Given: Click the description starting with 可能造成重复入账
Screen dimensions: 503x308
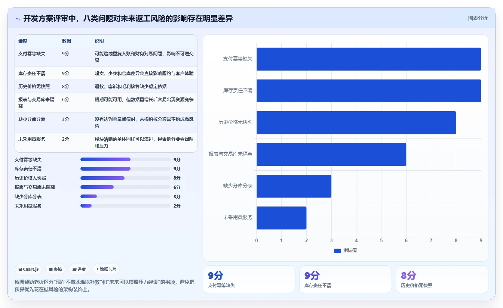Looking at the screenshot, I should (144, 57).
